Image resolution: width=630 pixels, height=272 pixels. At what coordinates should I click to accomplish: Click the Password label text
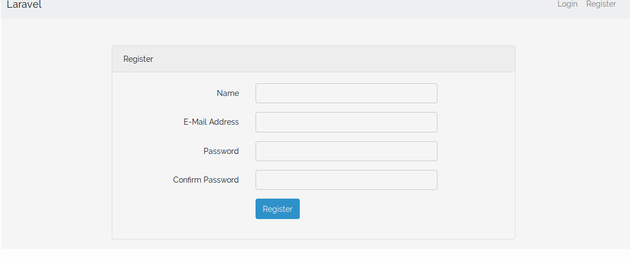221,151
